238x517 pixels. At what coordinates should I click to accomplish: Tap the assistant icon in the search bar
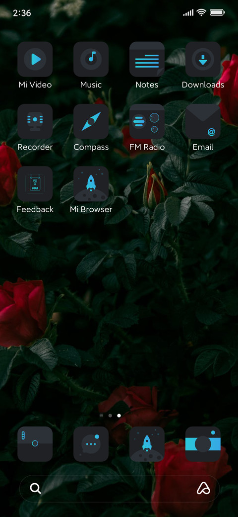pos(203,488)
